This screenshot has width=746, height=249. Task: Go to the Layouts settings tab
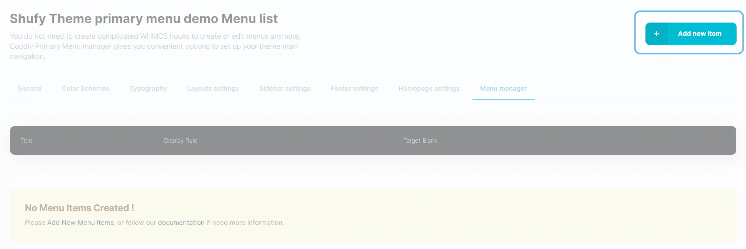coord(213,89)
